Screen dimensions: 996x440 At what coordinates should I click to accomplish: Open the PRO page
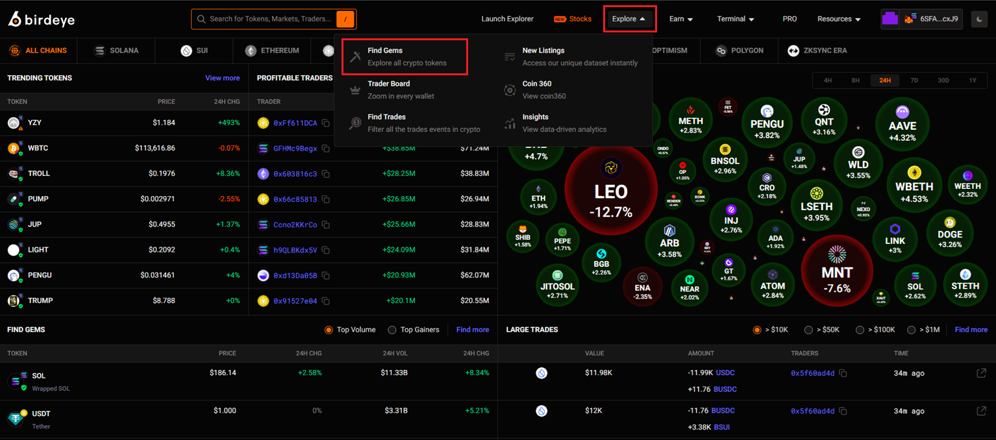790,19
